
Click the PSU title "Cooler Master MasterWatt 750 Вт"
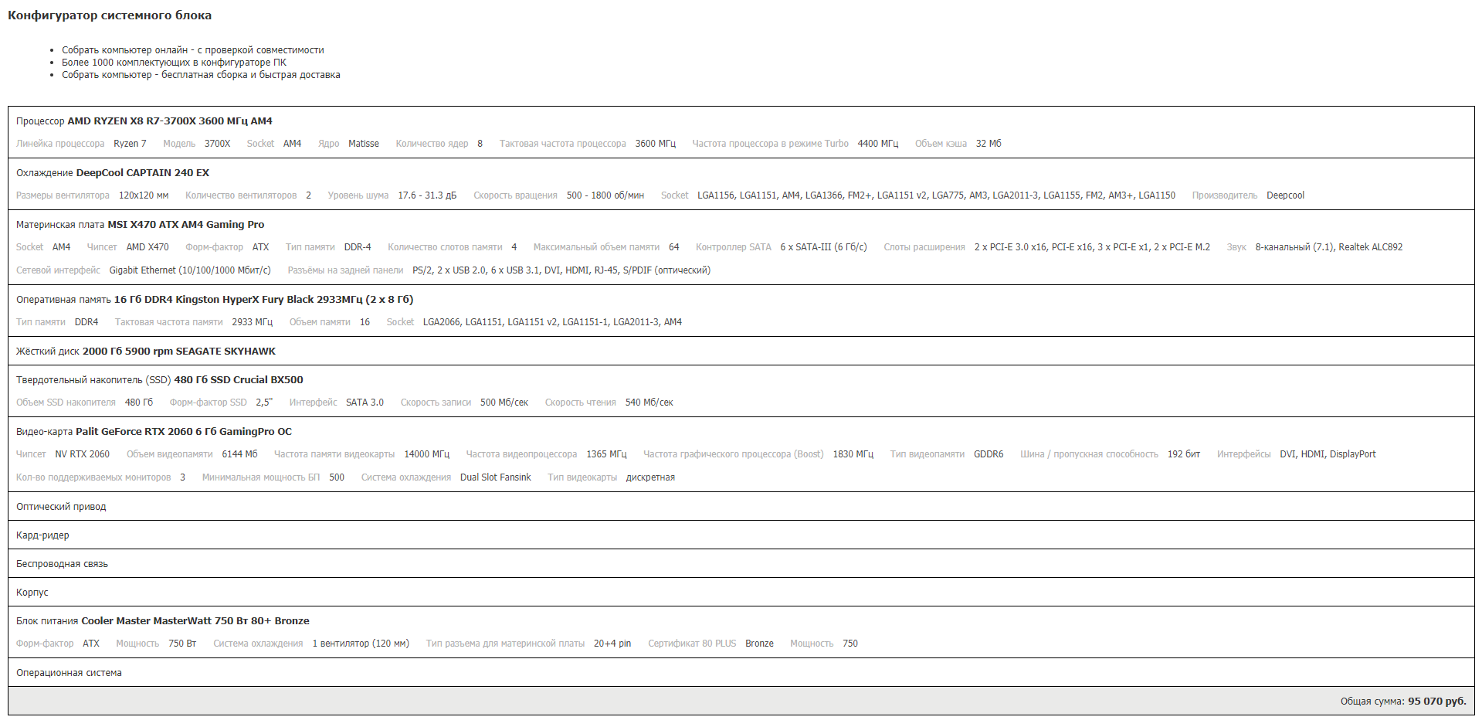[195, 621]
